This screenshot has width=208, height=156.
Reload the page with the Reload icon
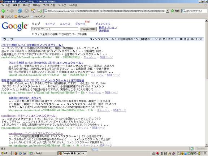(20, 11)
